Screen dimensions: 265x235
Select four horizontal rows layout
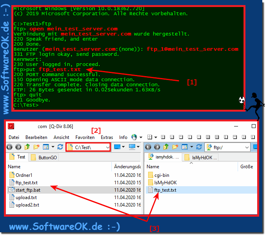[217, 137]
